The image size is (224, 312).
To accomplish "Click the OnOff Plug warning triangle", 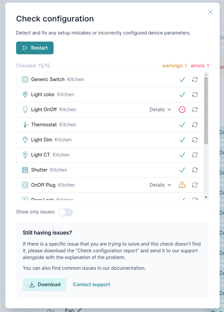I will (182, 185).
